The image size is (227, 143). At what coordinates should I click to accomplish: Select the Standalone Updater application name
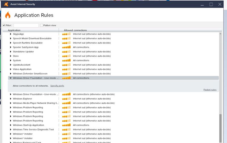coord(23,52)
